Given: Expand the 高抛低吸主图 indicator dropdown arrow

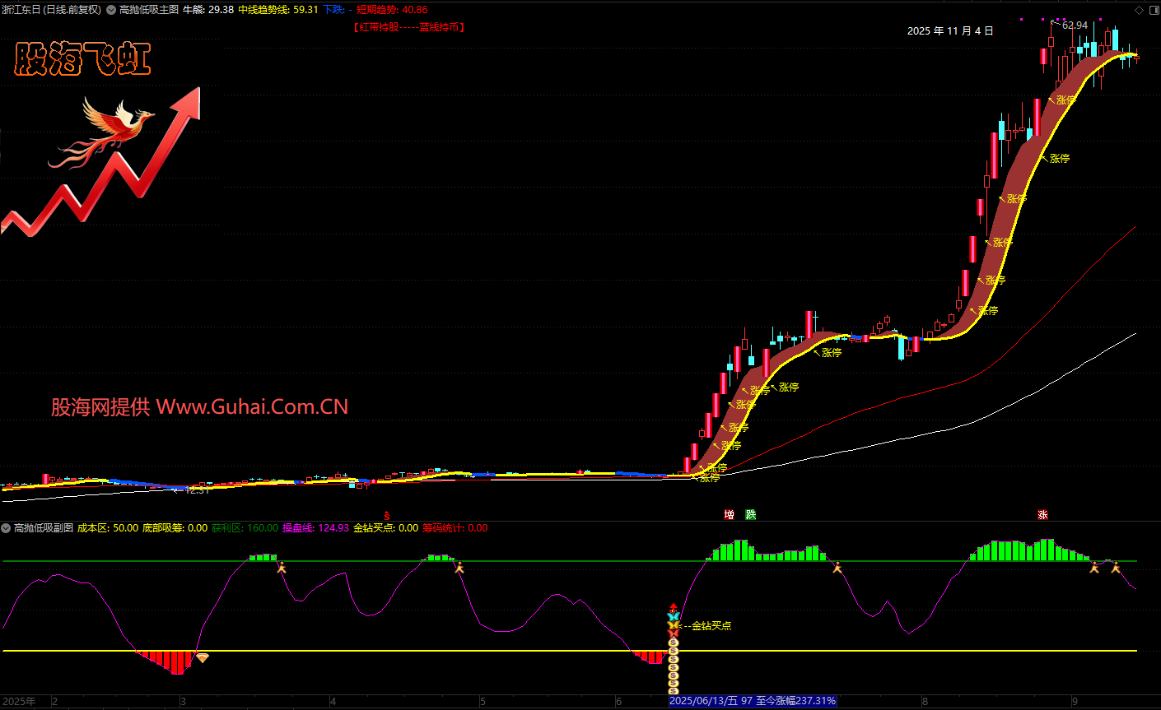Looking at the screenshot, I should [111, 10].
